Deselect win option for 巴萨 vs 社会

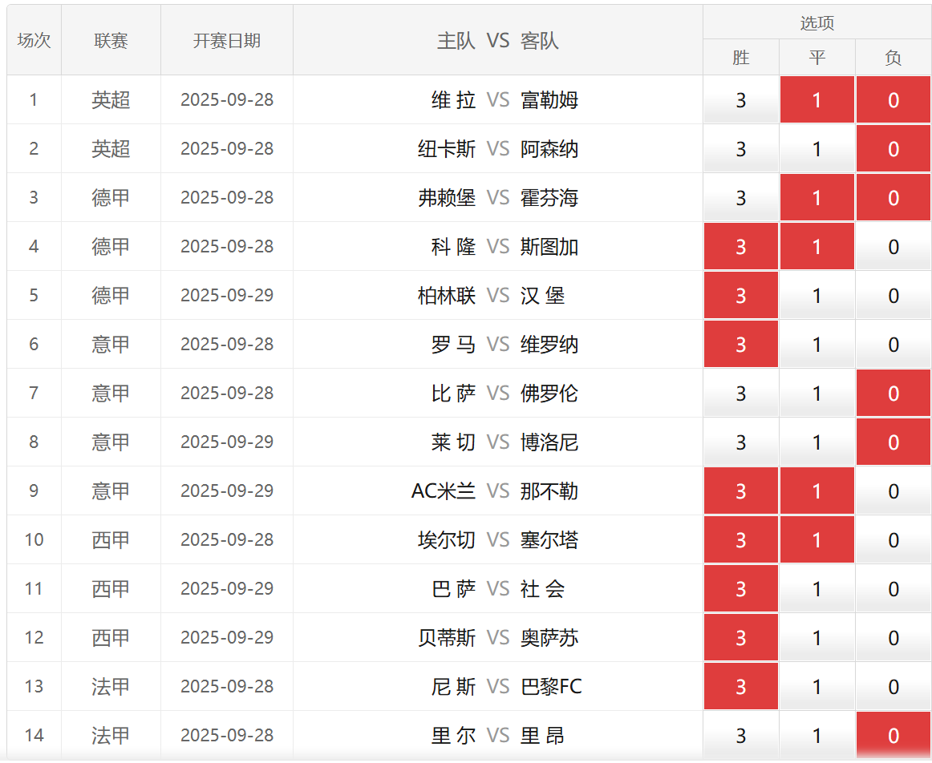tap(740, 589)
